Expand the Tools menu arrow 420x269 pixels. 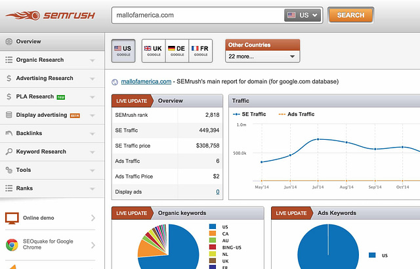pos(93,170)
